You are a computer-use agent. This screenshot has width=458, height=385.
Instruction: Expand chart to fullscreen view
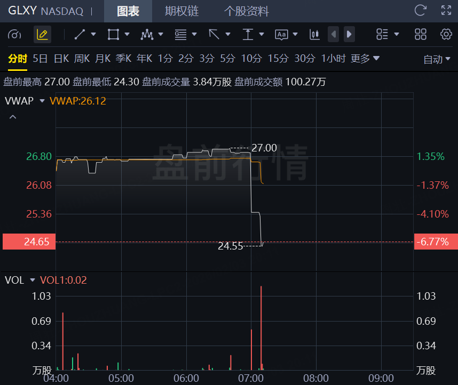click(446, 10)
